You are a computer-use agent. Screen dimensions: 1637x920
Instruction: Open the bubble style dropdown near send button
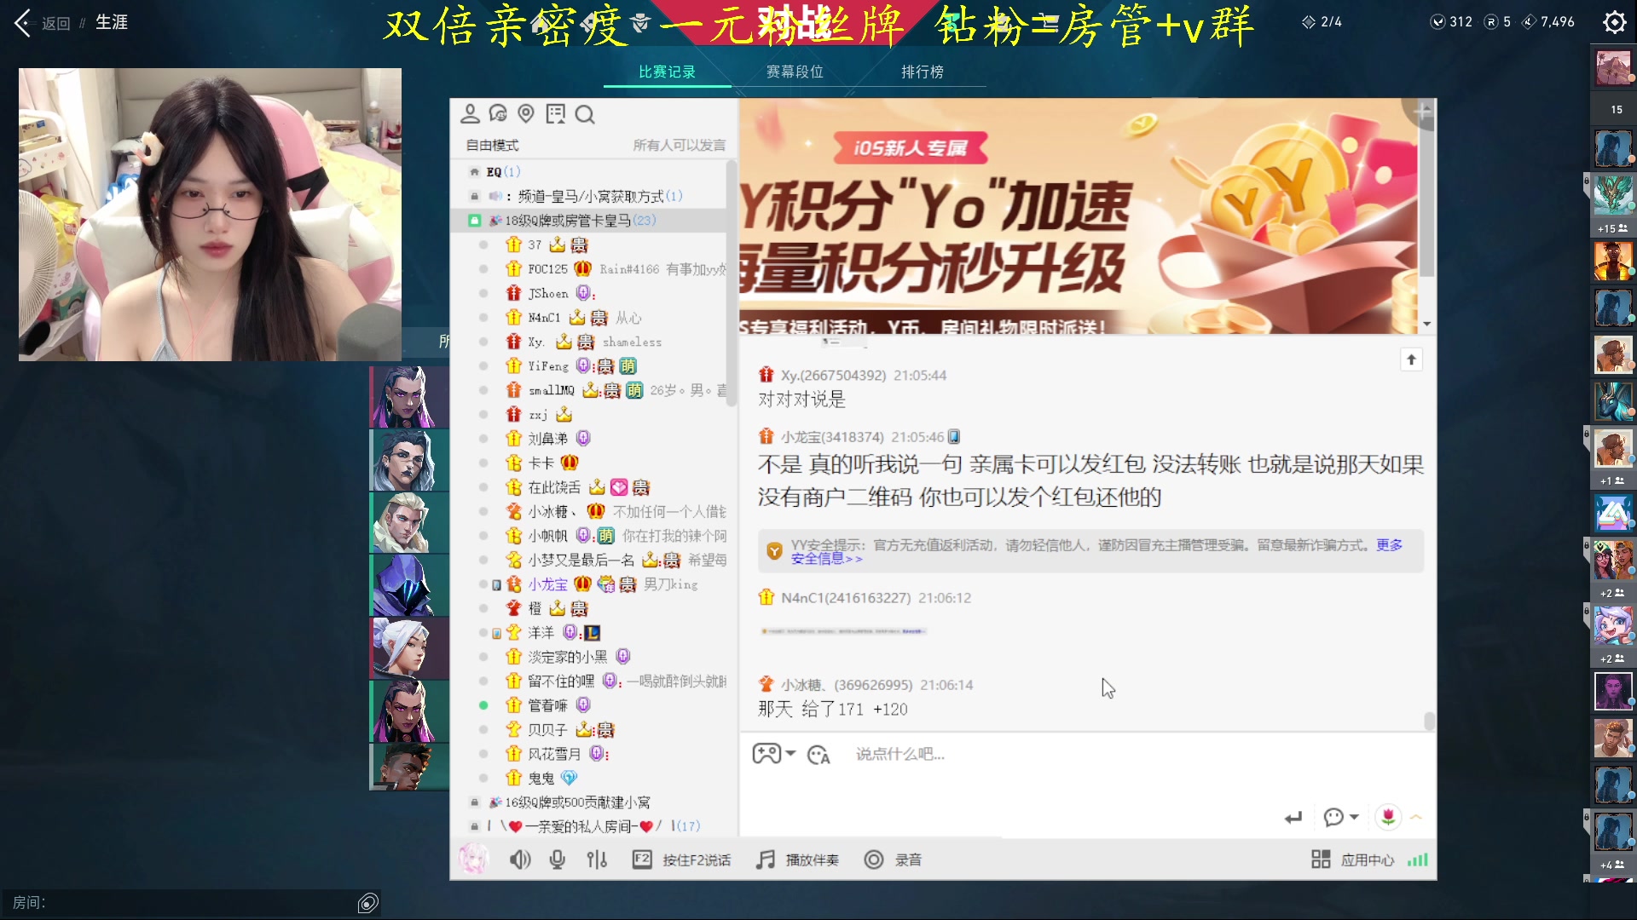pyautogui.click(x=1340, y=817)
